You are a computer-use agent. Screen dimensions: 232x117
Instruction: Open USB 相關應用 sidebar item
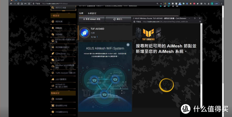point(63,79)
